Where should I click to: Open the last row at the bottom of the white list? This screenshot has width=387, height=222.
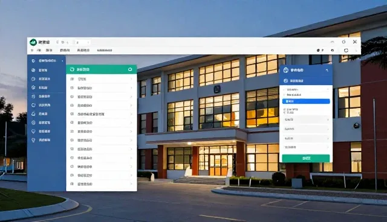coord(102,184)
